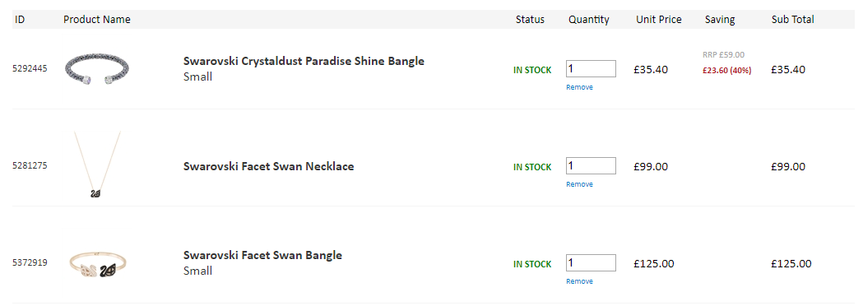The height and width of the screenshot is (306, 863).
Task: Open the Facet Swan Necklace product image
Action: tap(97, 165)
